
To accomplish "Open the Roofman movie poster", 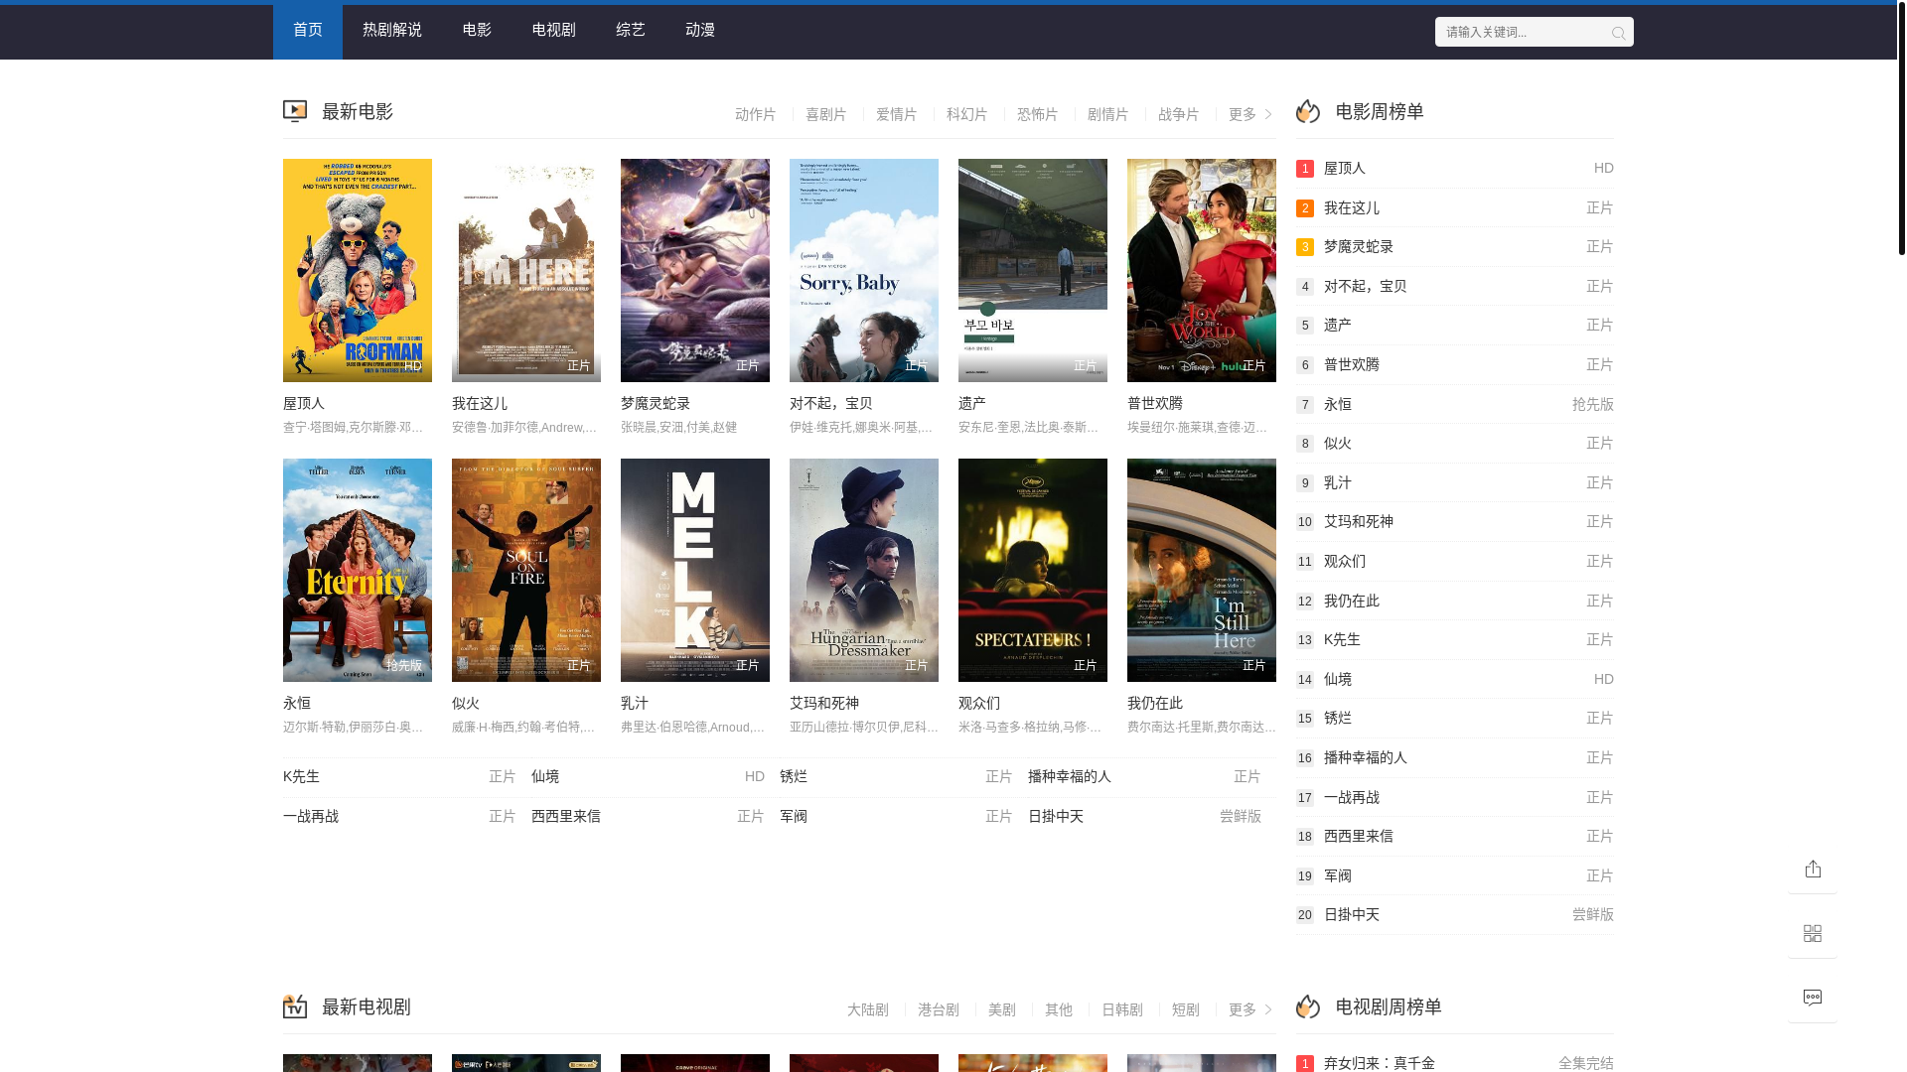I will (x=358, y=270).
